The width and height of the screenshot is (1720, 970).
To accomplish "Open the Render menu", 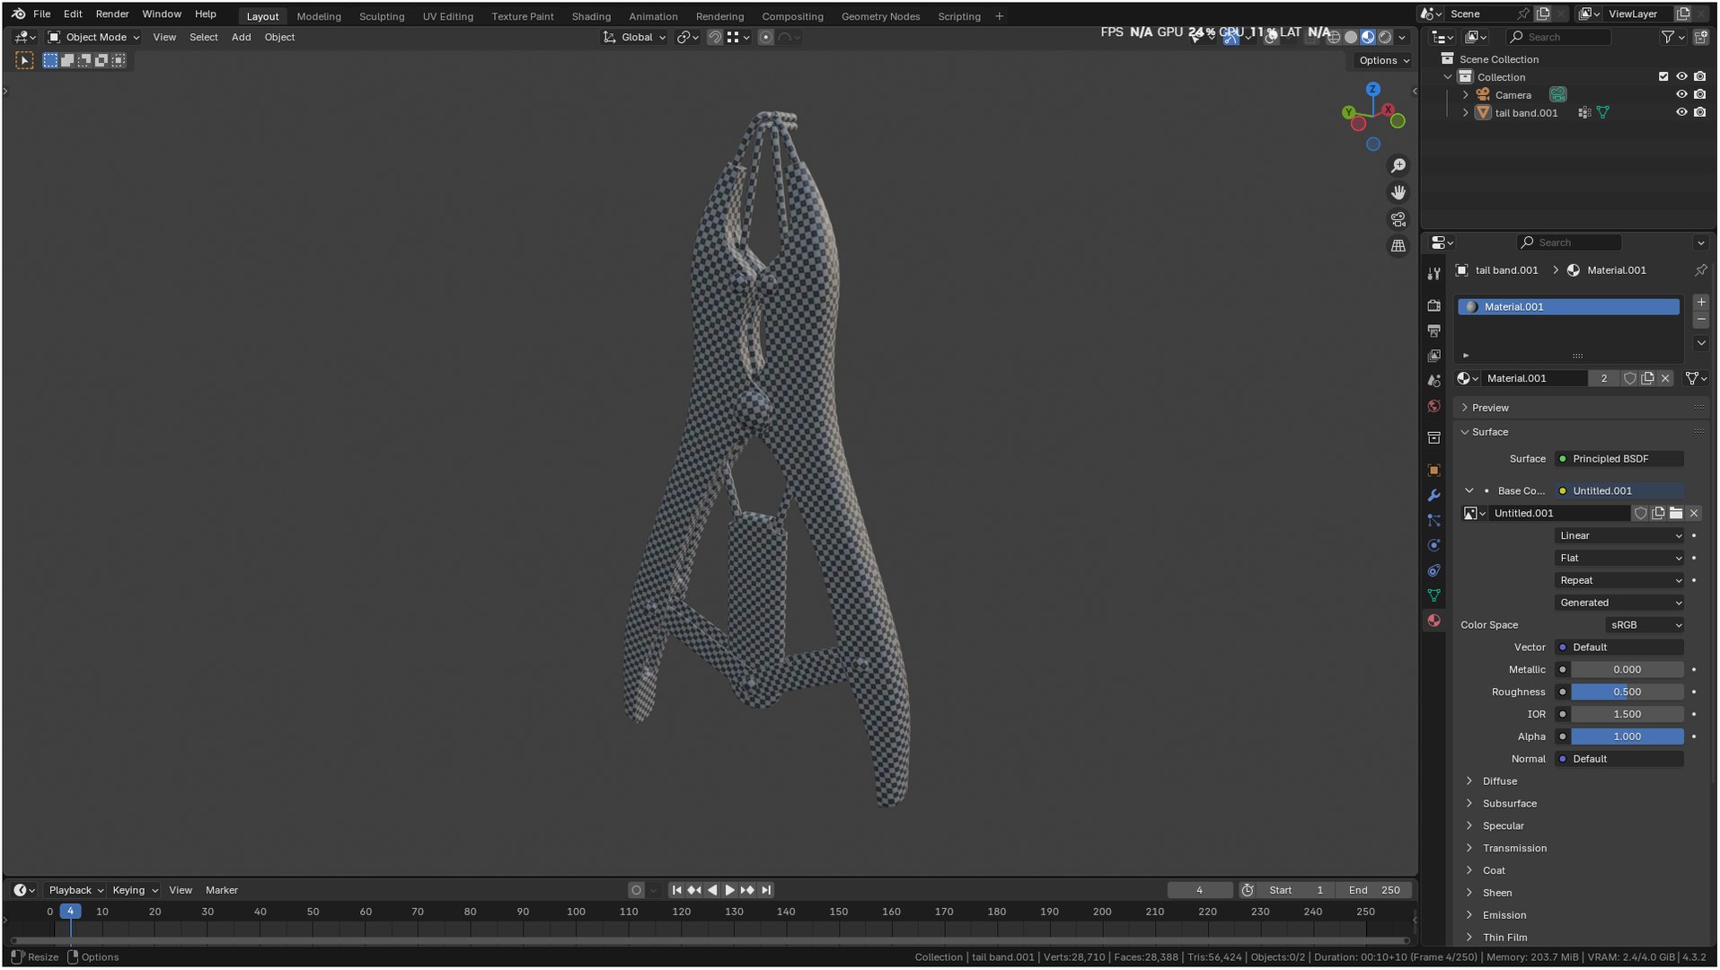I will point(112,14).
